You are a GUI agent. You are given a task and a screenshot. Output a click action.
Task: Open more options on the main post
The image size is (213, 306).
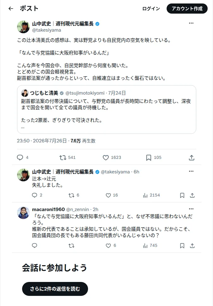pyautogui.click(x=191, y=23)
